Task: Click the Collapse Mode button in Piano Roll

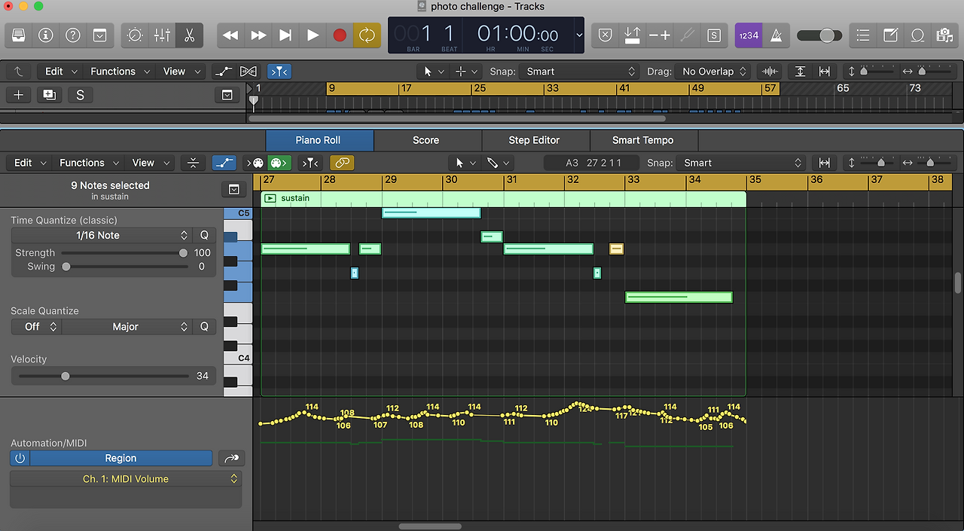Action: click(x=193, y=163)
